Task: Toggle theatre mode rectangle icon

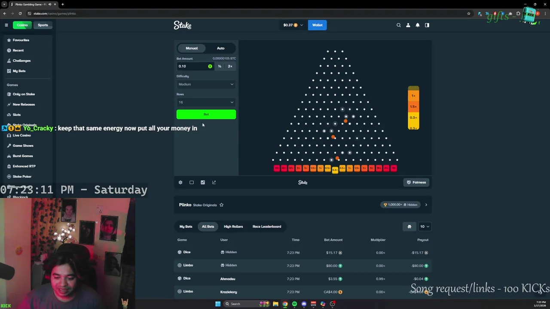Action: tap(192, 182)
